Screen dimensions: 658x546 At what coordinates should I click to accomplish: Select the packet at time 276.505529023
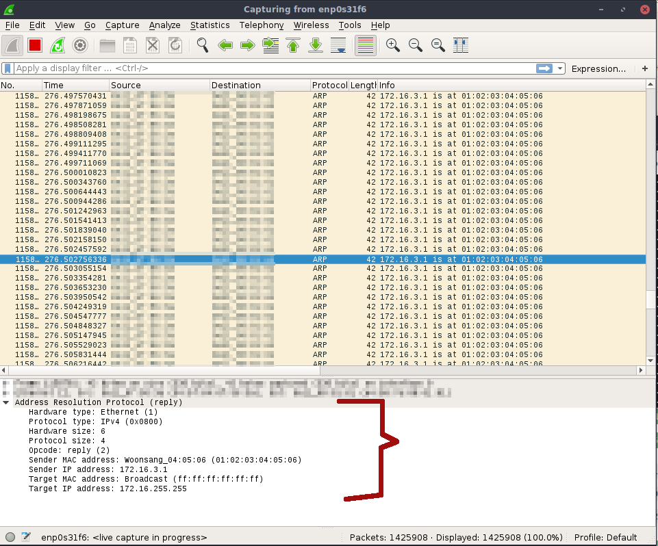[x=322, y=345]
